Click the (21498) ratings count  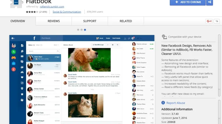pyautogui.click(x=43, y=12)
